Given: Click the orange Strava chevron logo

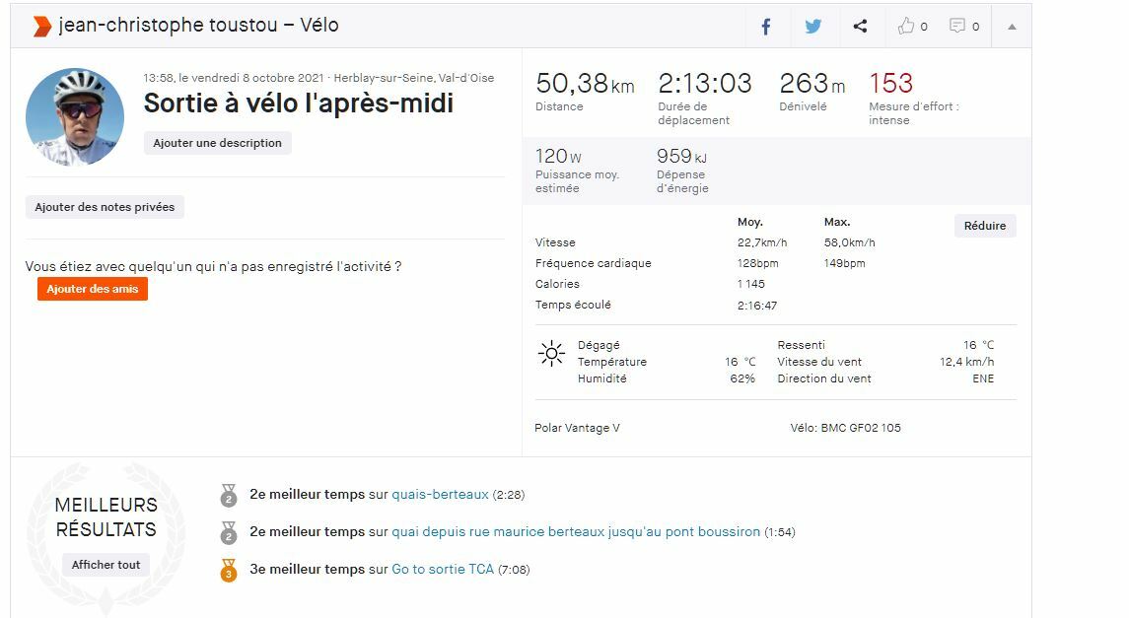Looking at the screenshot, I should (x=41, y=27).
